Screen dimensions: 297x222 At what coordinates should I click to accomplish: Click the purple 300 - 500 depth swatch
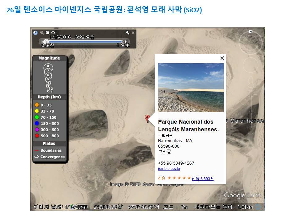(37, 129)
